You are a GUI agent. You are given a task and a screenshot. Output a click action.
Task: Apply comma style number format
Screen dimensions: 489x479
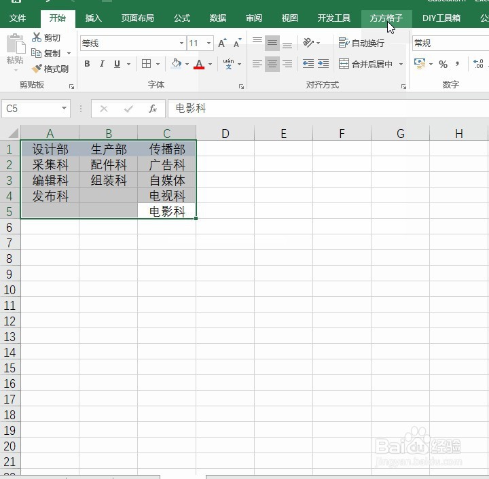click(x=457, y=64)
